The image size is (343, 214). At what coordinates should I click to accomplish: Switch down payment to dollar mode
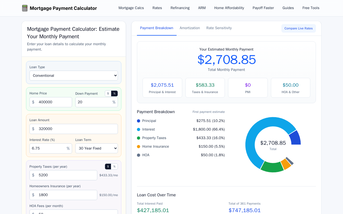pos(108,93)
